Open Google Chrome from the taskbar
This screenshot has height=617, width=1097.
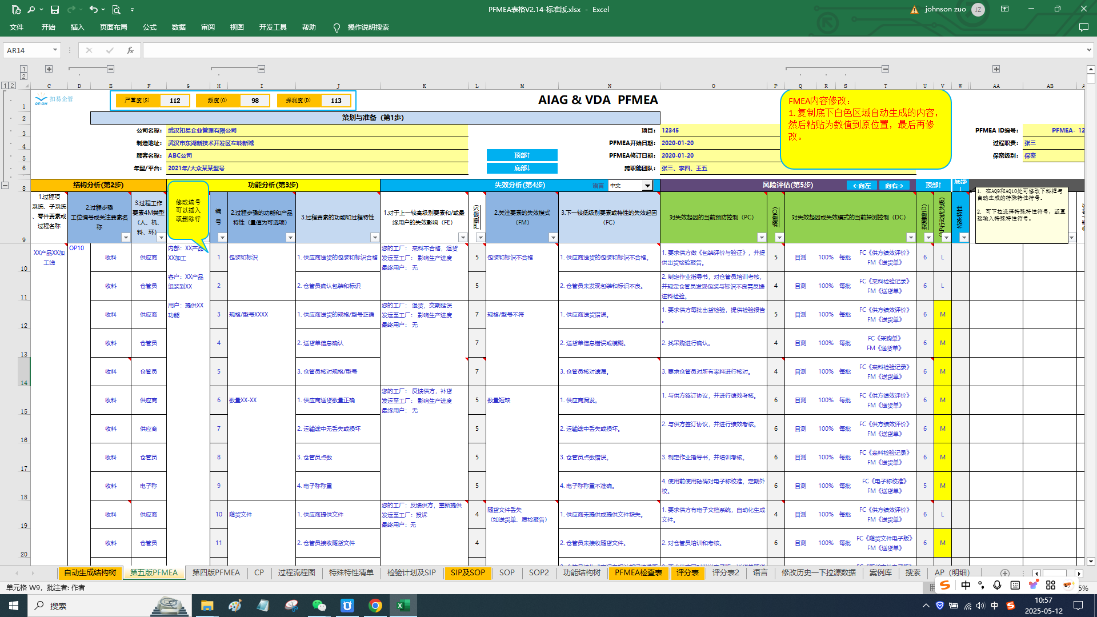tap(375, 606)
